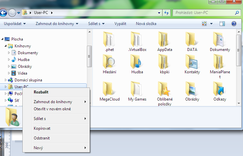
Task: Open the address bar history dropdown
Action: pyautogui.click(x=159, y=13)
